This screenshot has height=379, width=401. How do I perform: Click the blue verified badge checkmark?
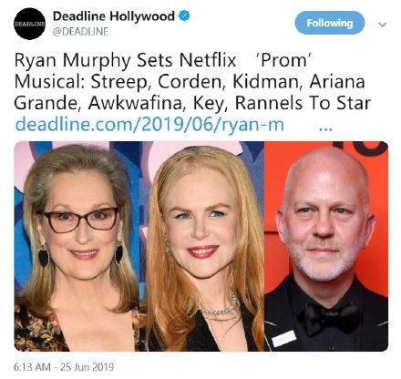[184, 15]
